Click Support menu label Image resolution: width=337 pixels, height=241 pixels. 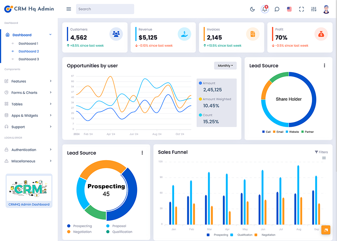18,127
